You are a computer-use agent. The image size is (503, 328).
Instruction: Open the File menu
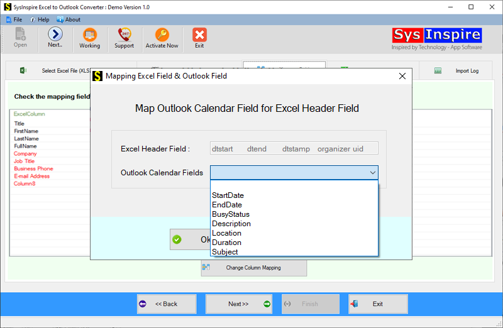click(x=14, y=19)
